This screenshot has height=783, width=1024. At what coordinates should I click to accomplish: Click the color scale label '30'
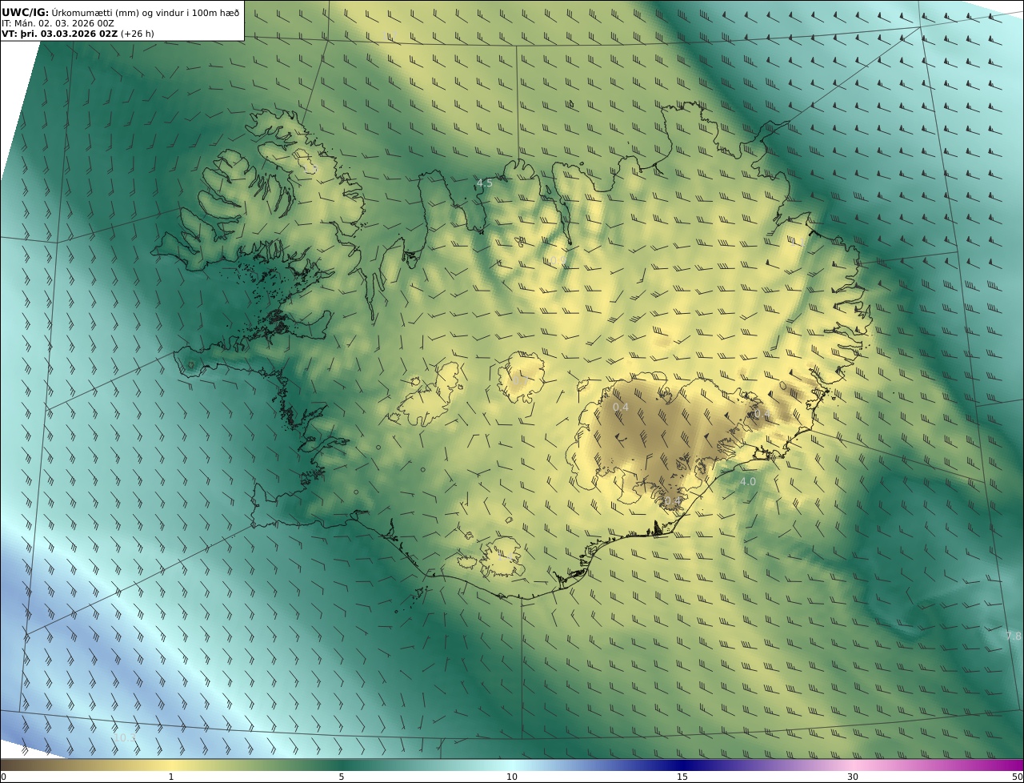tap(853, 777)
